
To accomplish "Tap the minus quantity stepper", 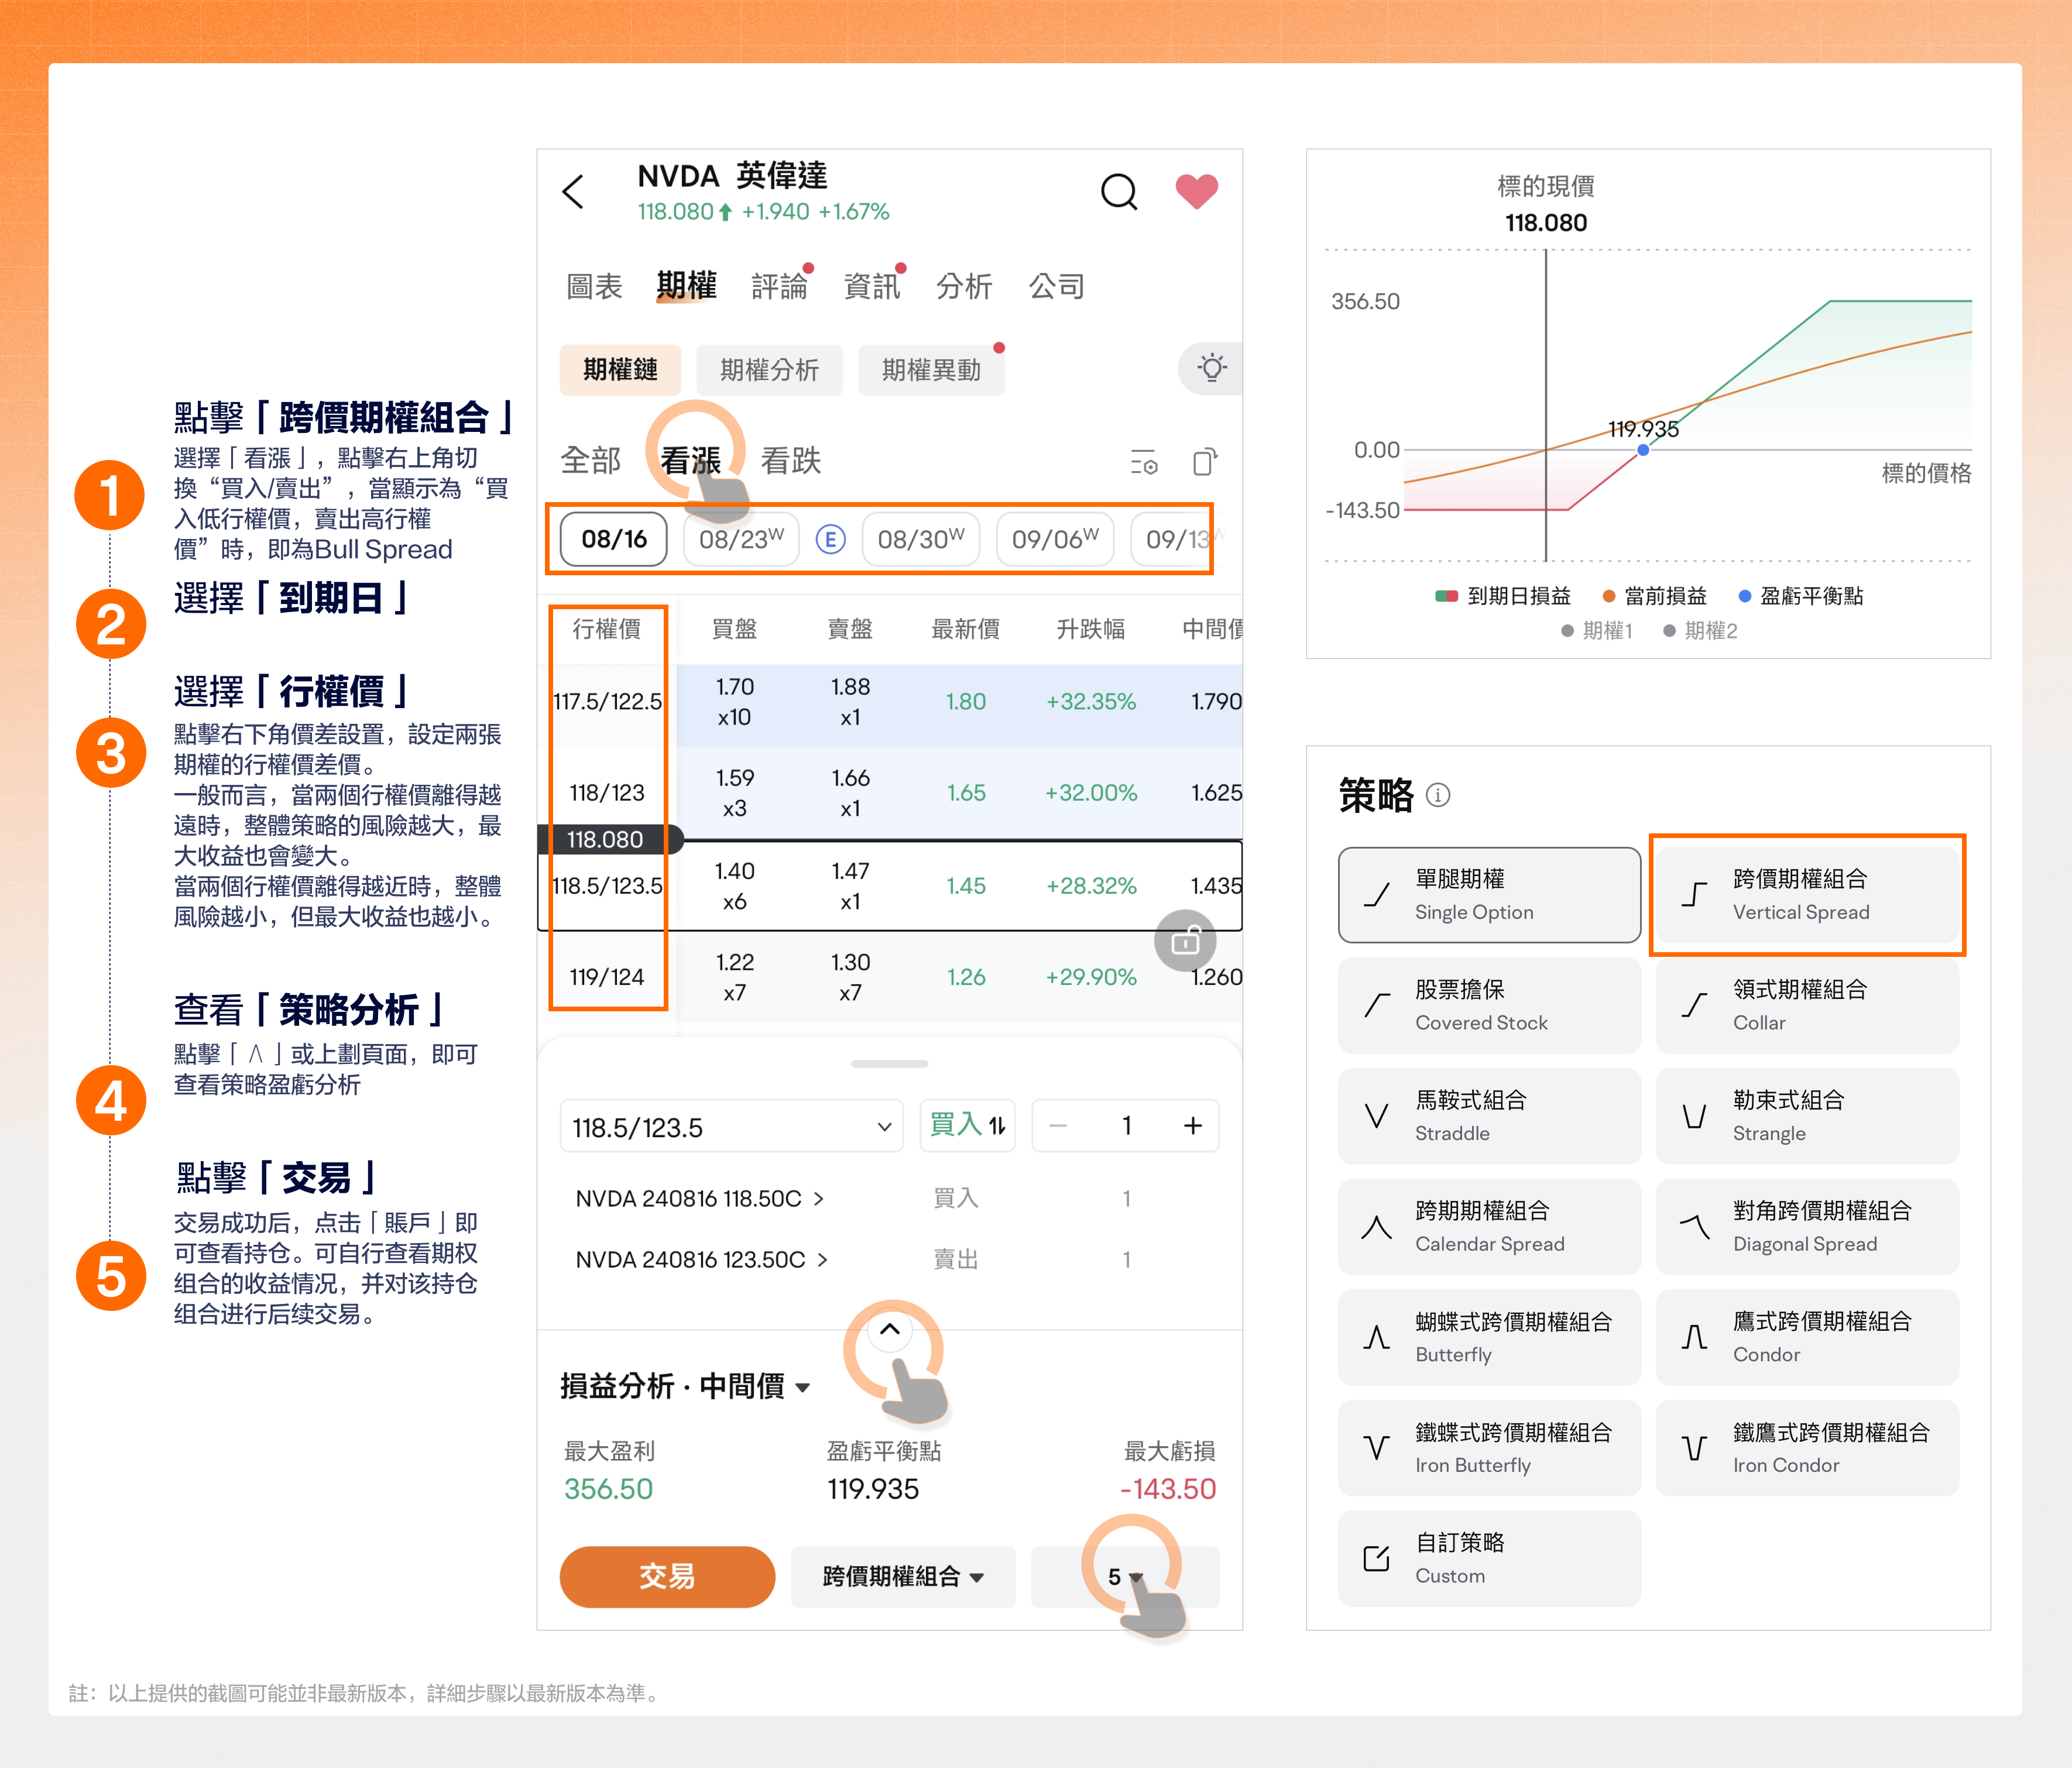I will (1058, 1126).
